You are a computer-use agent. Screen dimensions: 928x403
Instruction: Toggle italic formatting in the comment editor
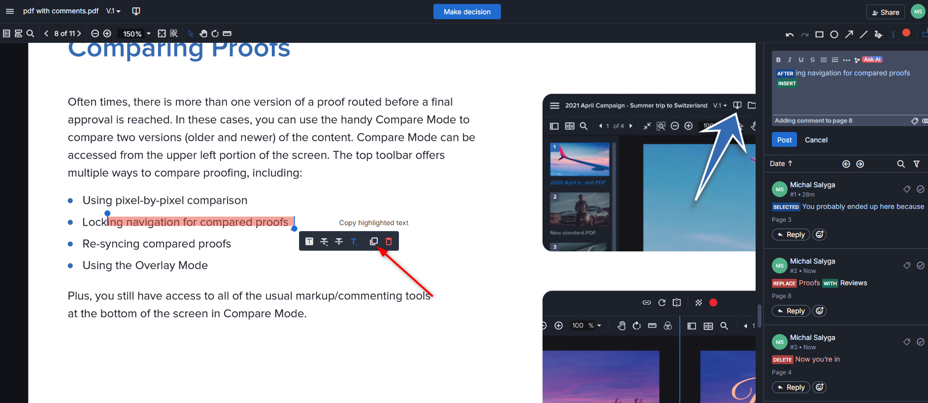click(790, 60)
